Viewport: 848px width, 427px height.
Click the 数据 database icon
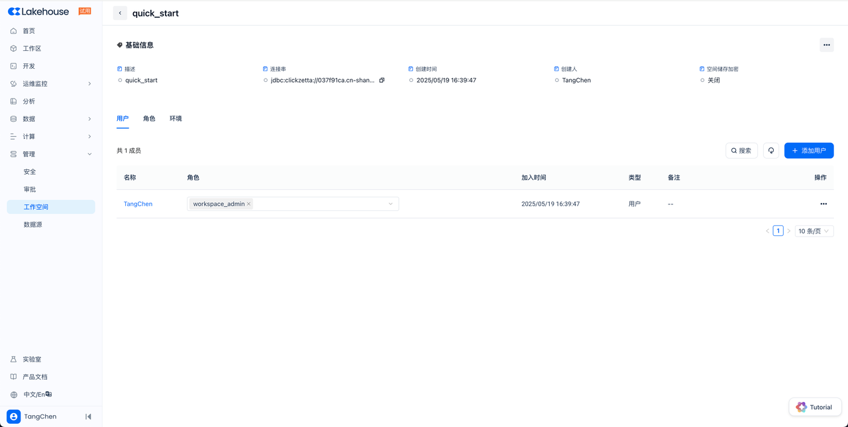click(x=13, y=119)
